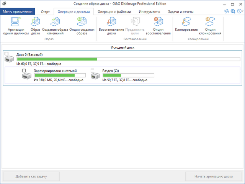Switch to 'Операции с файлами' tab

[x=114, y=11]
